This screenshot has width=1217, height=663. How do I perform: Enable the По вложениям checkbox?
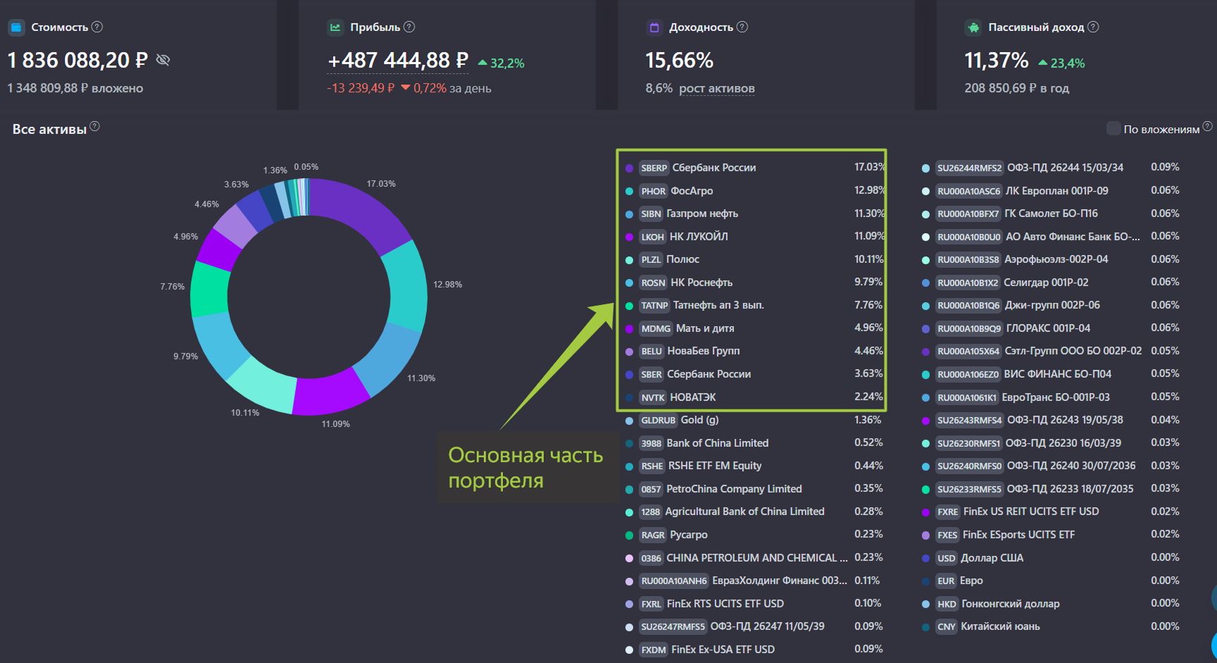click(x=1113, y=128)
